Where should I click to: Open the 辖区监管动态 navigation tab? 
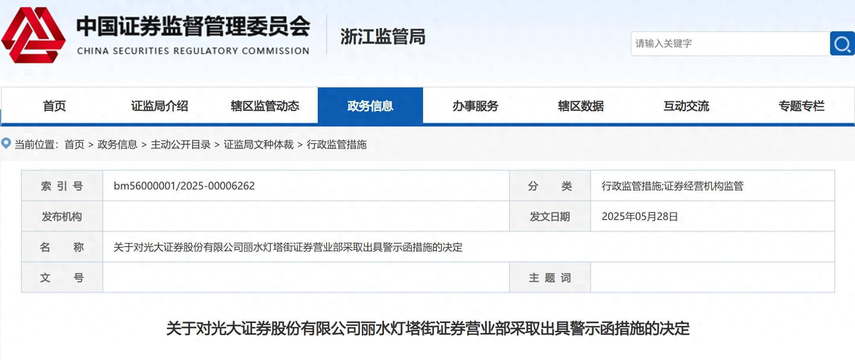pos(265,106)
